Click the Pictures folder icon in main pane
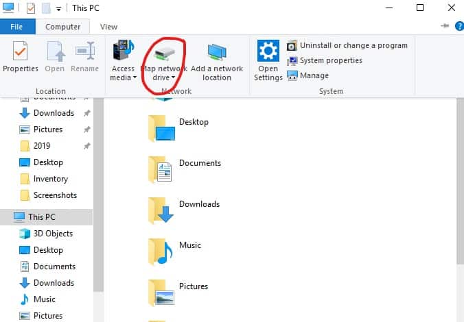This screenshot has height=322, width=464. 161,293
